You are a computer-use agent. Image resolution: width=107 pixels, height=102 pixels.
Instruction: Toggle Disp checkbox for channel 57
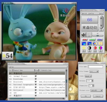36,96
